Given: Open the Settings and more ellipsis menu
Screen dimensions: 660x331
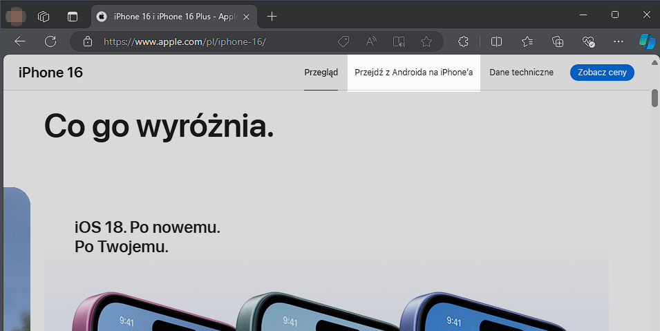Looking at the screenshot, I should coord(619,41).
